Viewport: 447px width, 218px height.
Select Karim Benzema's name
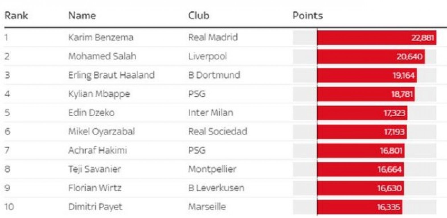tap(101, 37)
